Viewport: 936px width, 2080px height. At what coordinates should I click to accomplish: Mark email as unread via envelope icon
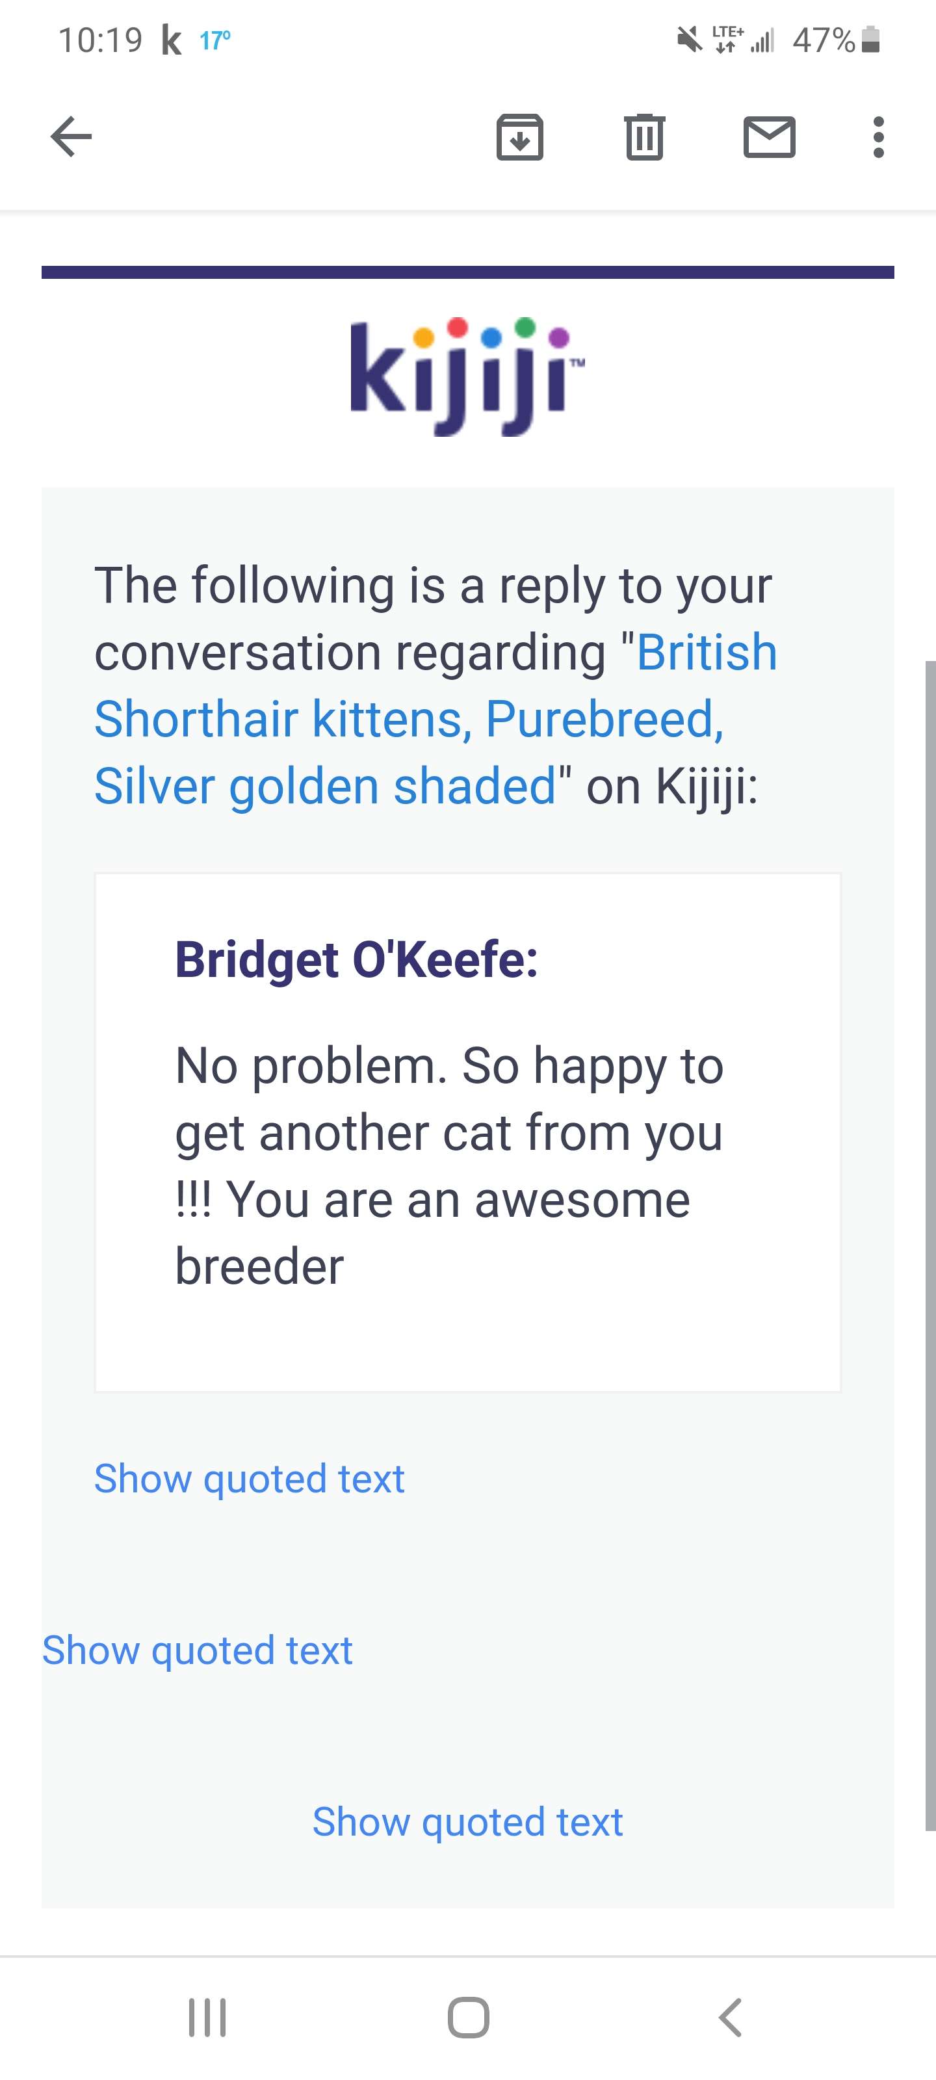click(769, 136)
